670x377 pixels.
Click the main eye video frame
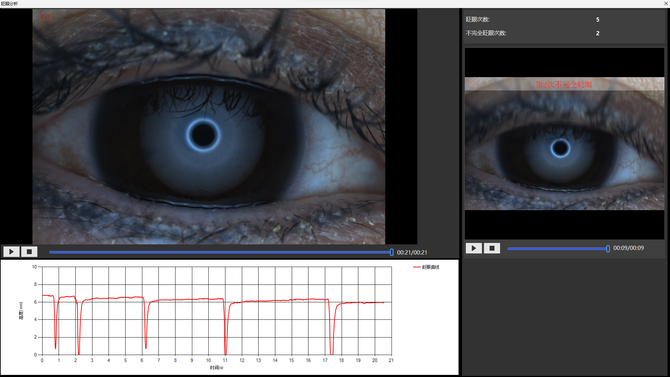209,126
